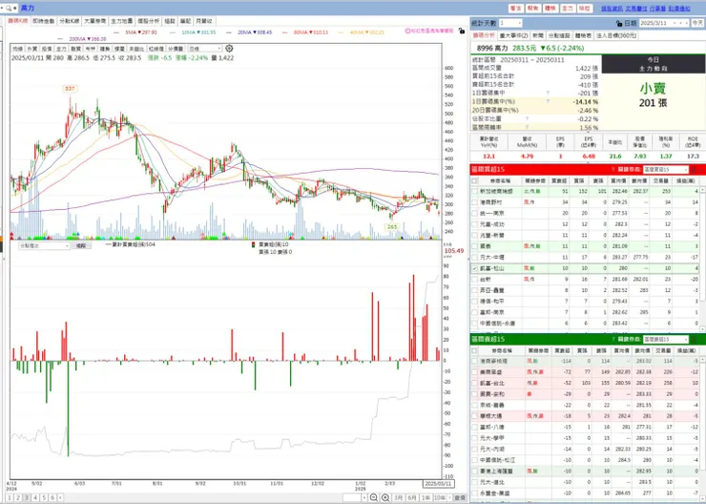Viewport: 706px width, 504px height.
Task: Set chart range to 3月
Action: click(x=399, y=497)
